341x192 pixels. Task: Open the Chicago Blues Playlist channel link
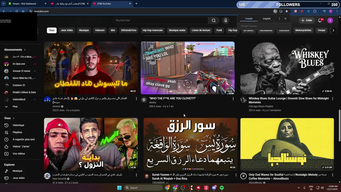[x=261, y=106]
